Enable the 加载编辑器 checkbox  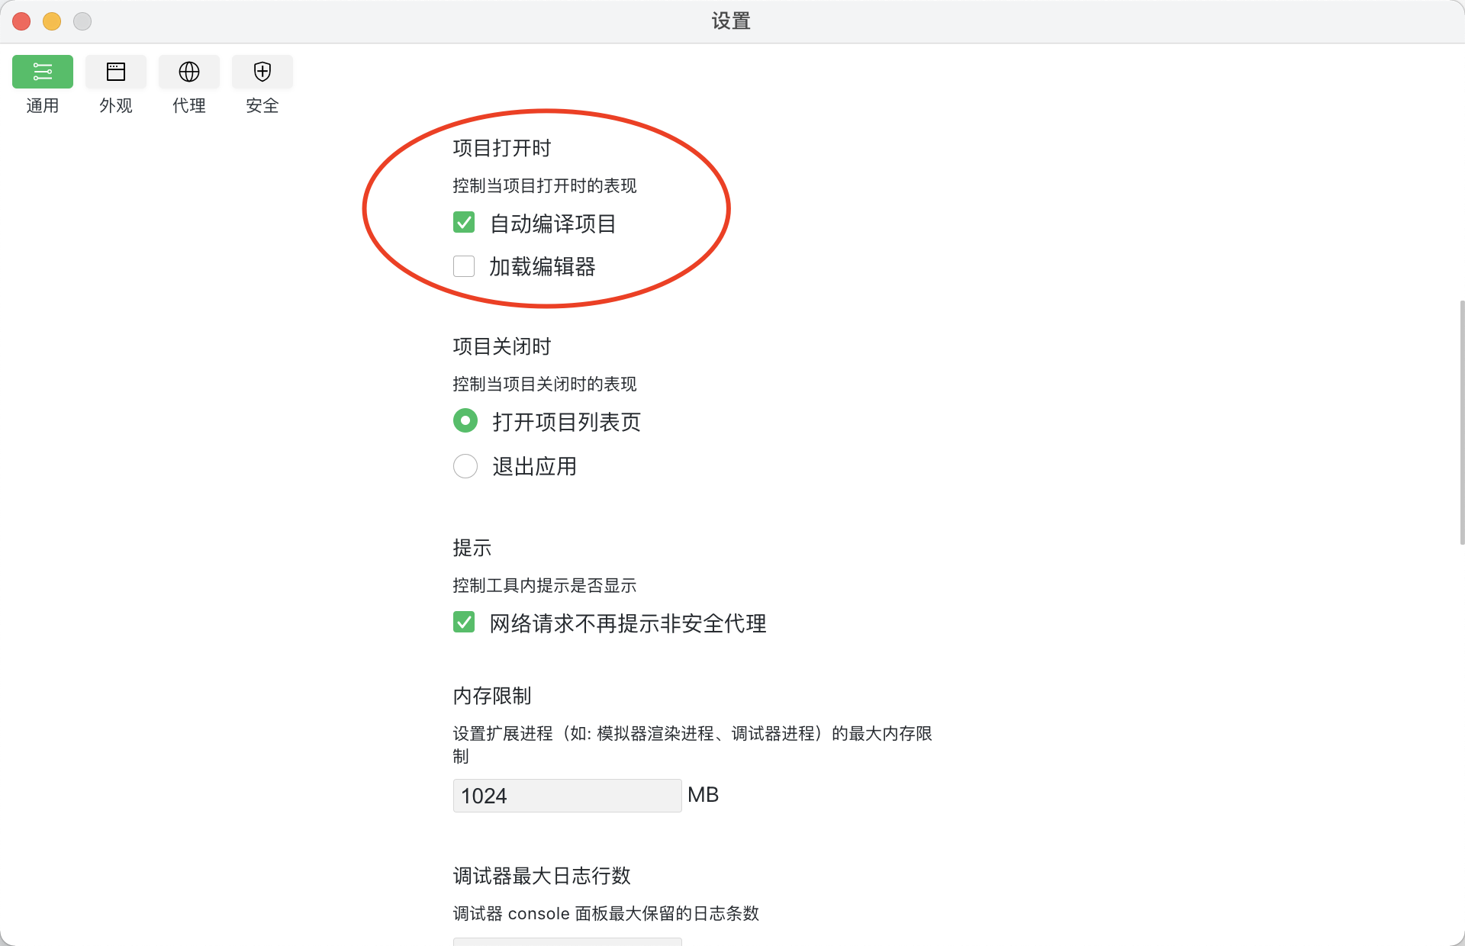click(464, 266)
